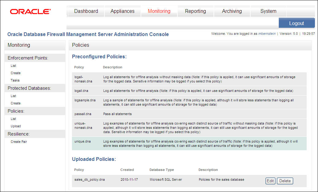The height and width of the screenshot is (192, 318).
Task: Select the unique.dna policy
Action: (189, 143)
